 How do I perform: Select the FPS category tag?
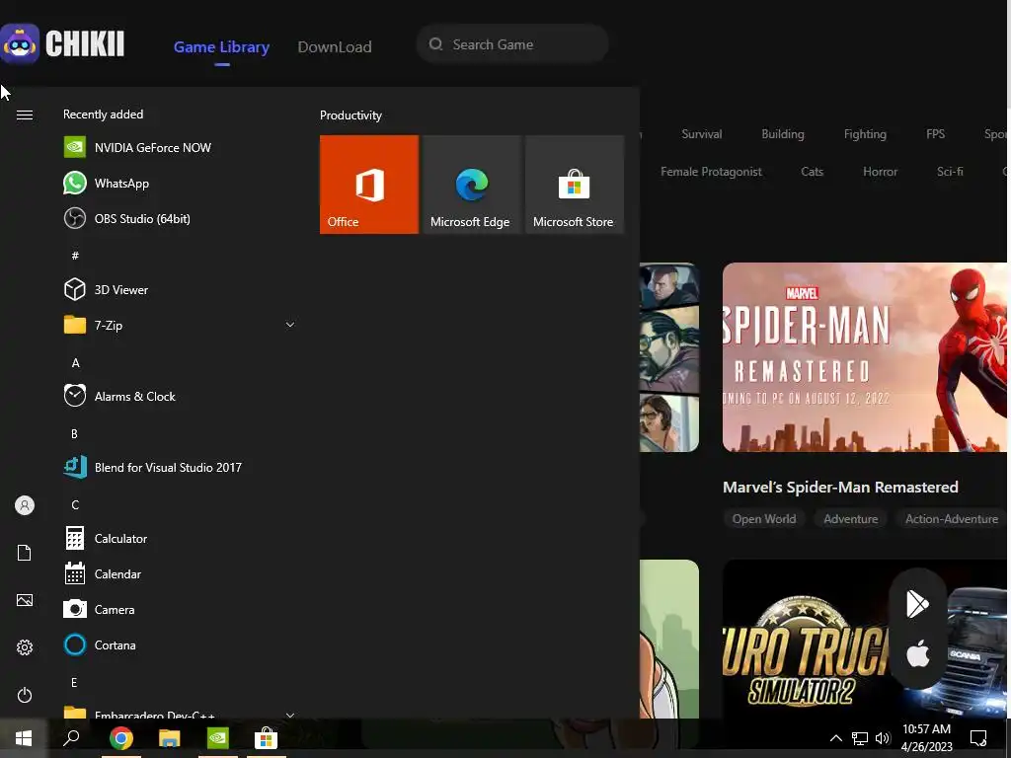point(935,134)
